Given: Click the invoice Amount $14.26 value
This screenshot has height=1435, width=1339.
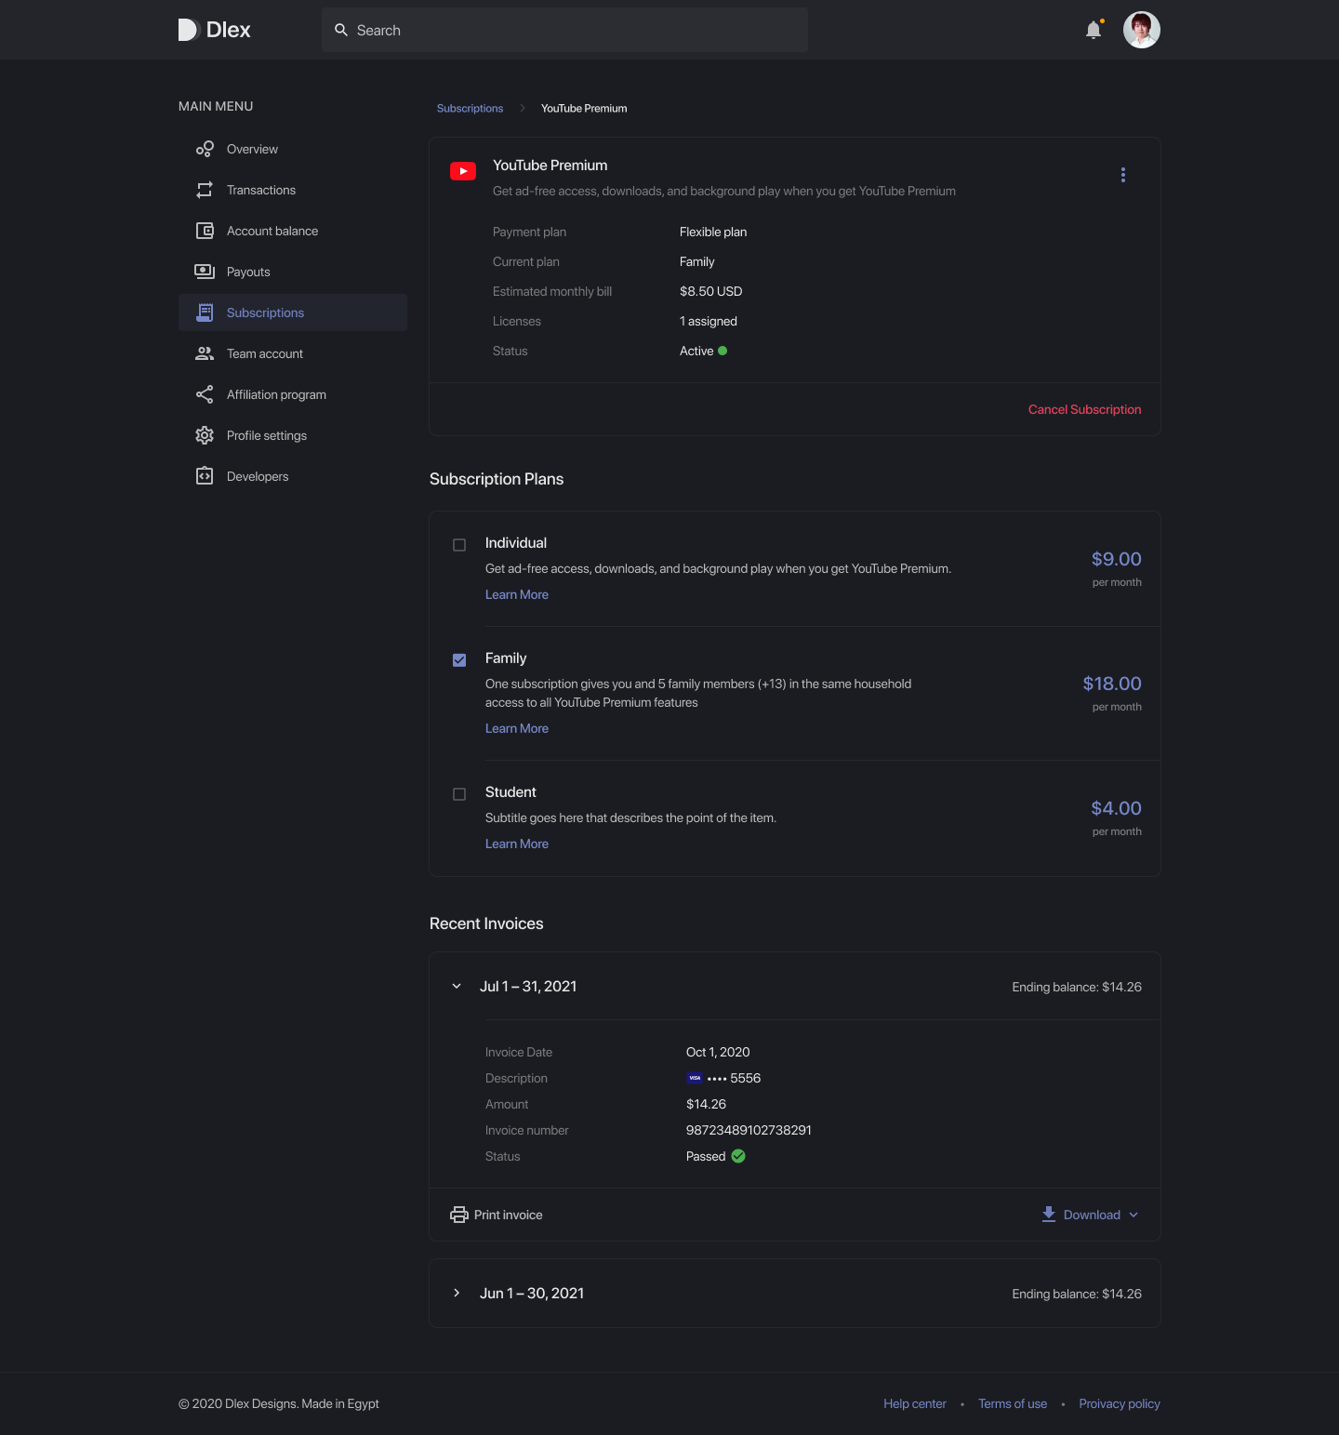Looking at the screenshot, I should pyautogui.click(x=706, y=1104).
